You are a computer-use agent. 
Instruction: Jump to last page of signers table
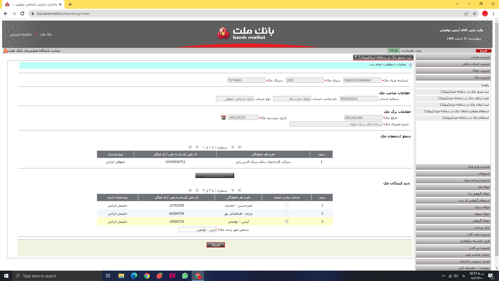(240, 190)
